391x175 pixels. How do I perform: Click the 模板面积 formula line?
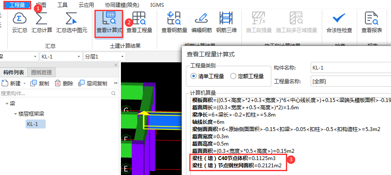[x=291, y=101]
